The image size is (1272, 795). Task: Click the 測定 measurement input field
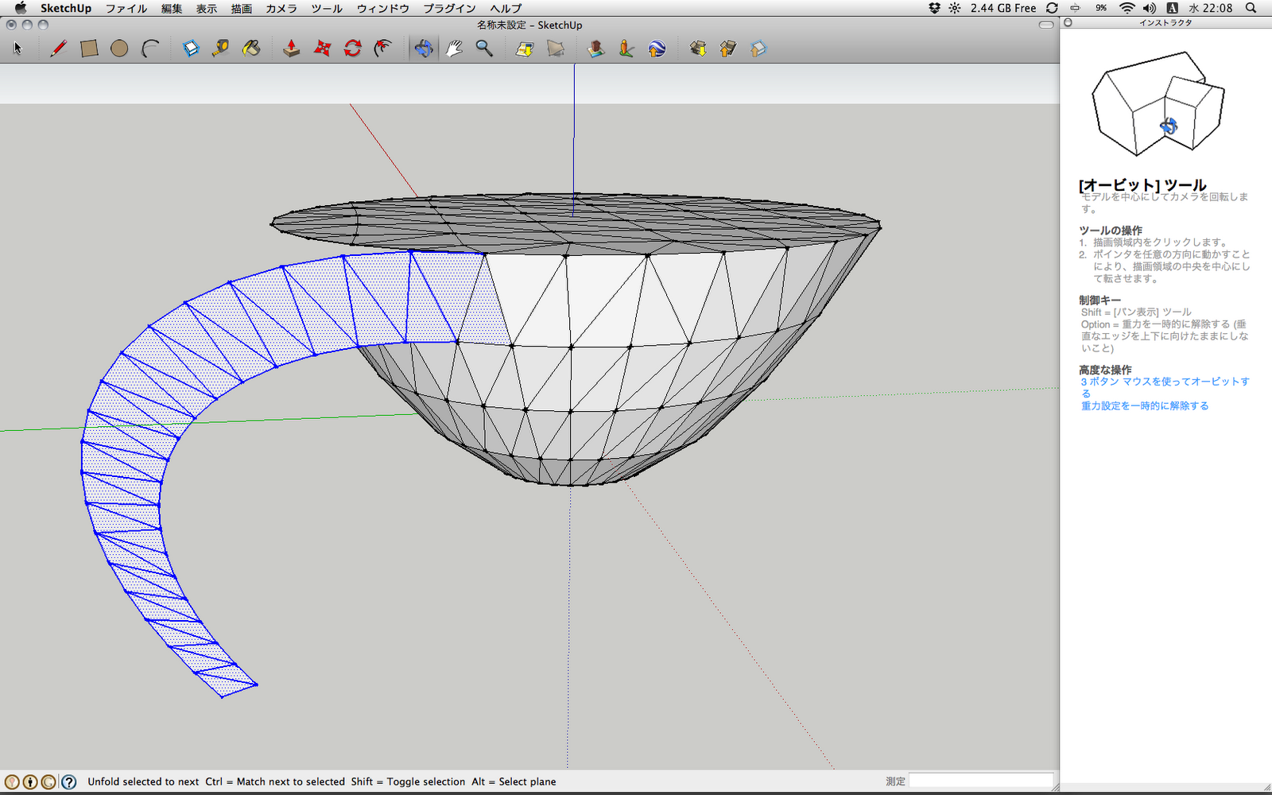point(981,781)
